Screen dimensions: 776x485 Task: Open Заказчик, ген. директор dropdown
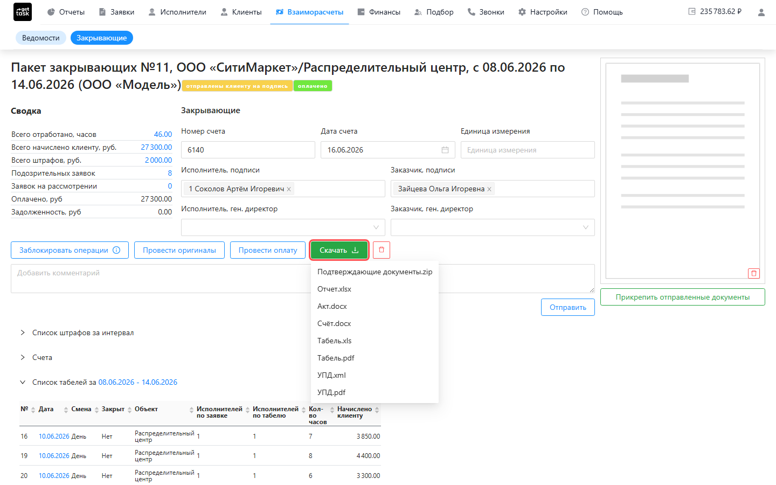(x=493, y=227)
